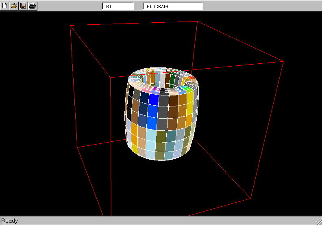Screen dimensions: 322x225
Task: Click the dark brown face below the rim
Action: coord(174,100)
